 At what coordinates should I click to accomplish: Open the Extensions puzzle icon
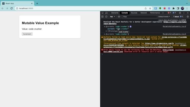(173, 8)
